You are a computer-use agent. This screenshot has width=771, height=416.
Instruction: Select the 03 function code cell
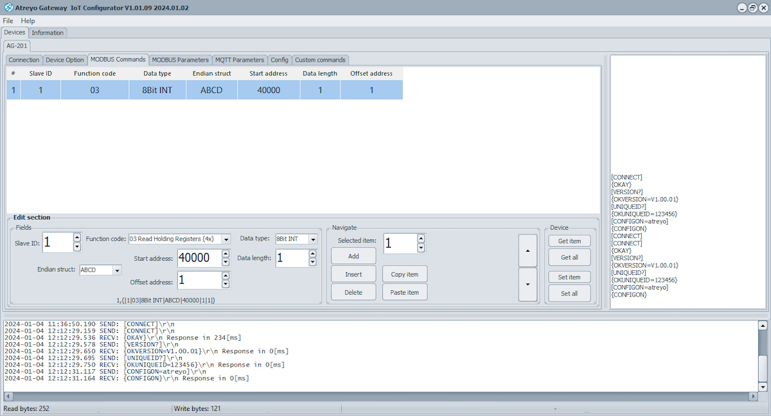(94, 90)
